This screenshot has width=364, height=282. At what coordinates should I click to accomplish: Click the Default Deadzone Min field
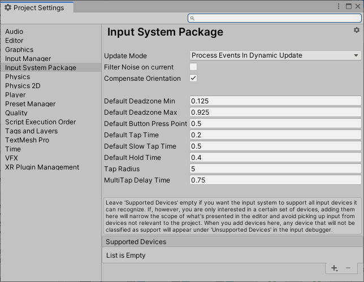tap(275, 101)
